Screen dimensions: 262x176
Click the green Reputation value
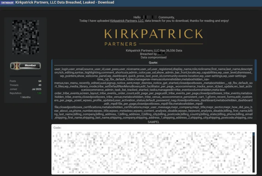tap(39, 93)
